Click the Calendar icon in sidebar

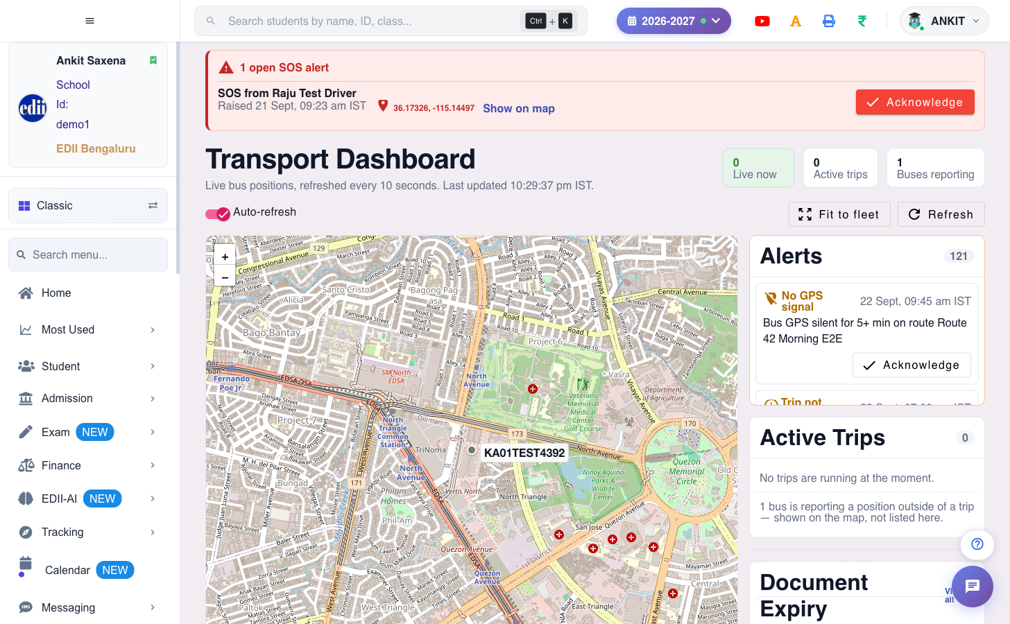click(x=26, y=562)
